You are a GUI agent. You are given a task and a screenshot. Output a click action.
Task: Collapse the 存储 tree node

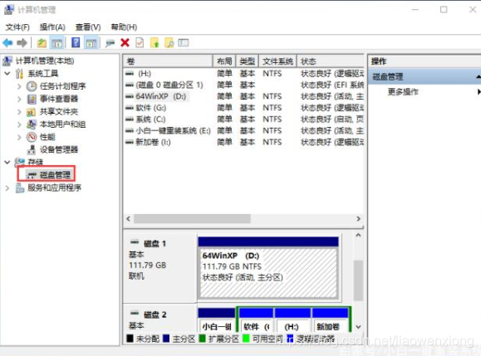(7, 162)
